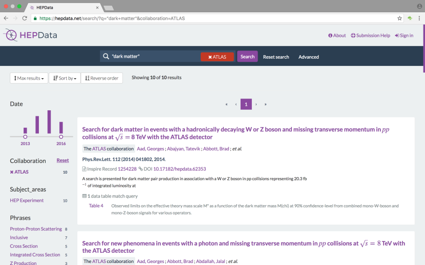Open the About page

(x=337, y=35)
